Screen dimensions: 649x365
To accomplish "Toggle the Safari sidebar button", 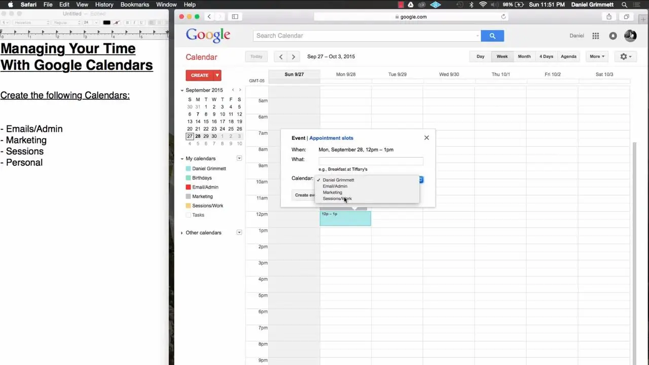I will tap(235, 17).
